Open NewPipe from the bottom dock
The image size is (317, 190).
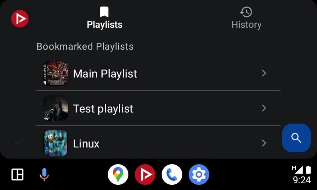click(x=145, y=175)
